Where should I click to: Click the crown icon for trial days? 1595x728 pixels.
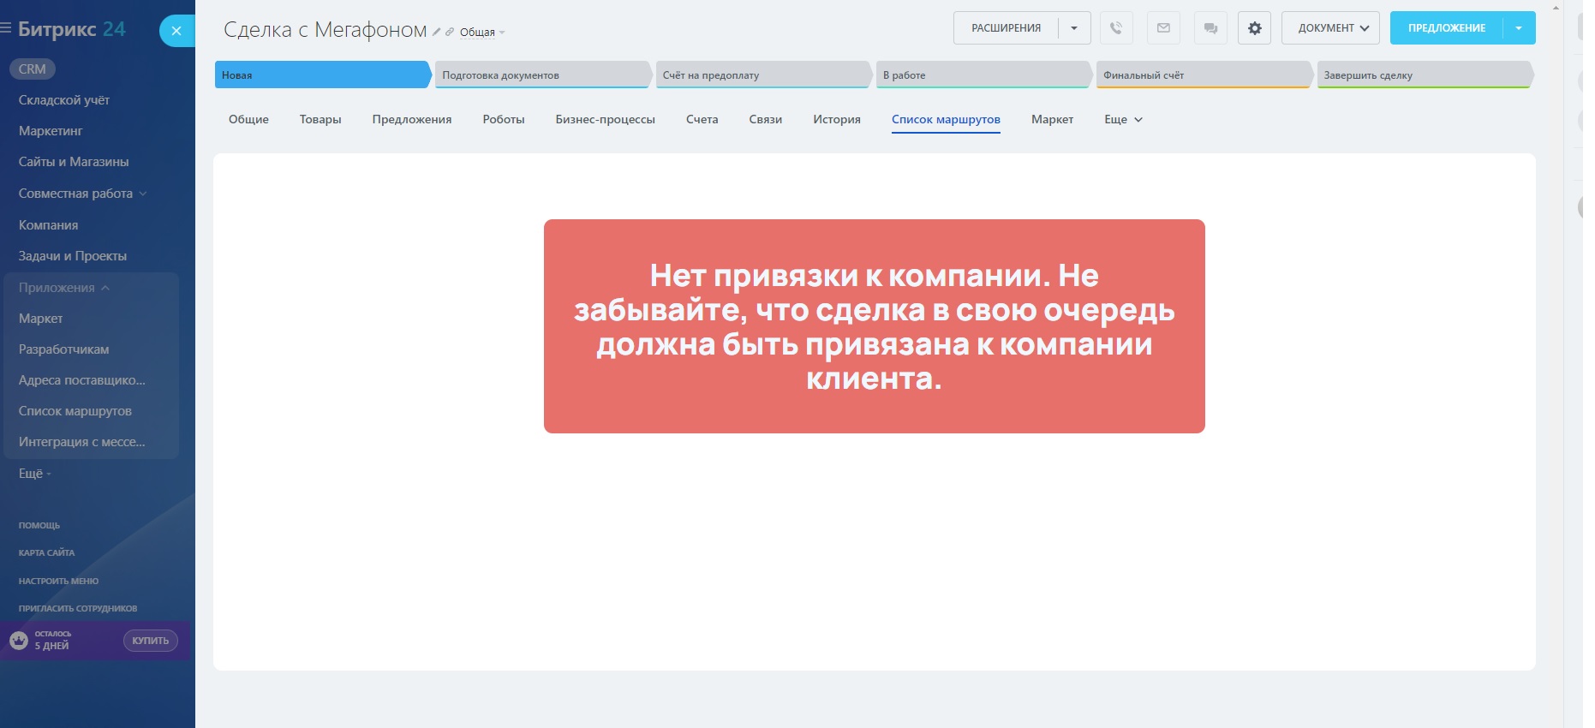19,640
